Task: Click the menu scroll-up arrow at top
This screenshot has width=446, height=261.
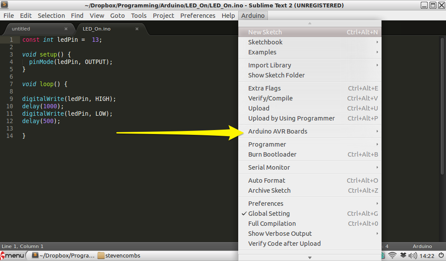Action: (x=310, y=23)
